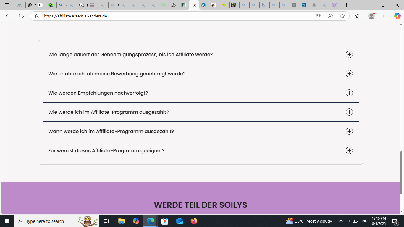Expand the question about Genehmigungsprozess duration
This screenshot has width=404, height=227.
click(349, 54)
